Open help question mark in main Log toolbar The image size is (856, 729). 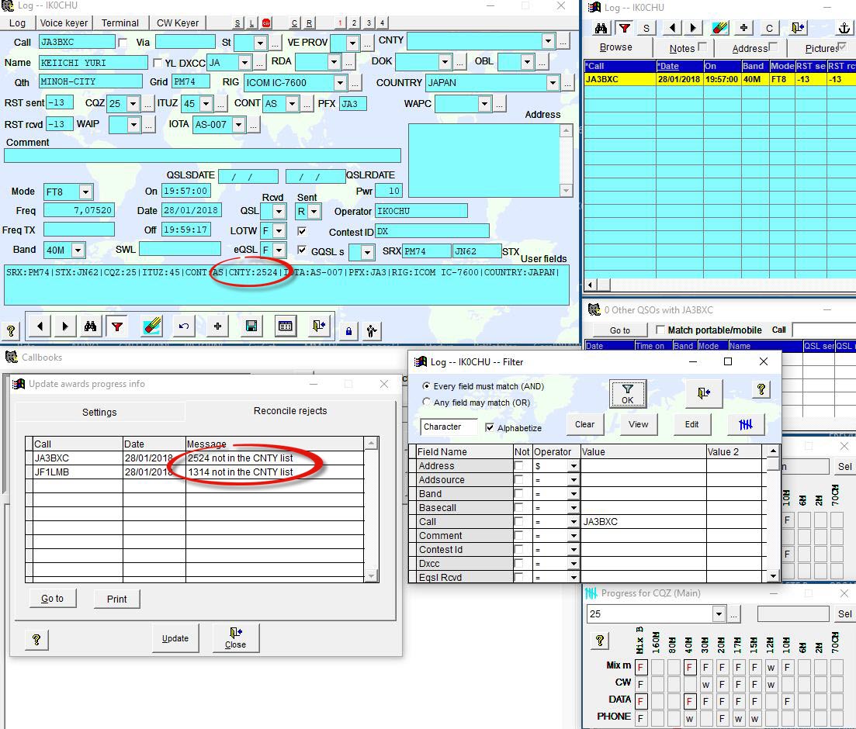pyautogui.click(x=10, y=330)
